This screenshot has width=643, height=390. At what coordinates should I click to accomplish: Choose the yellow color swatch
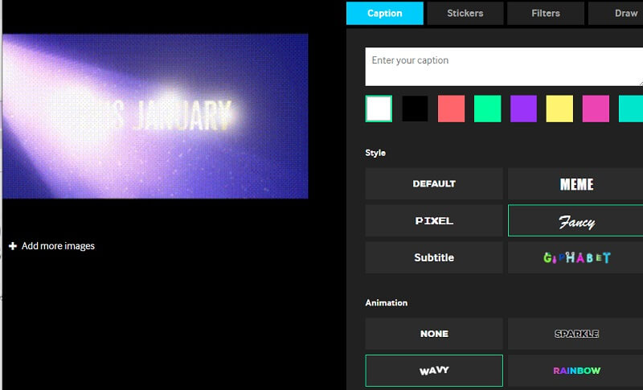pos(559,109)
